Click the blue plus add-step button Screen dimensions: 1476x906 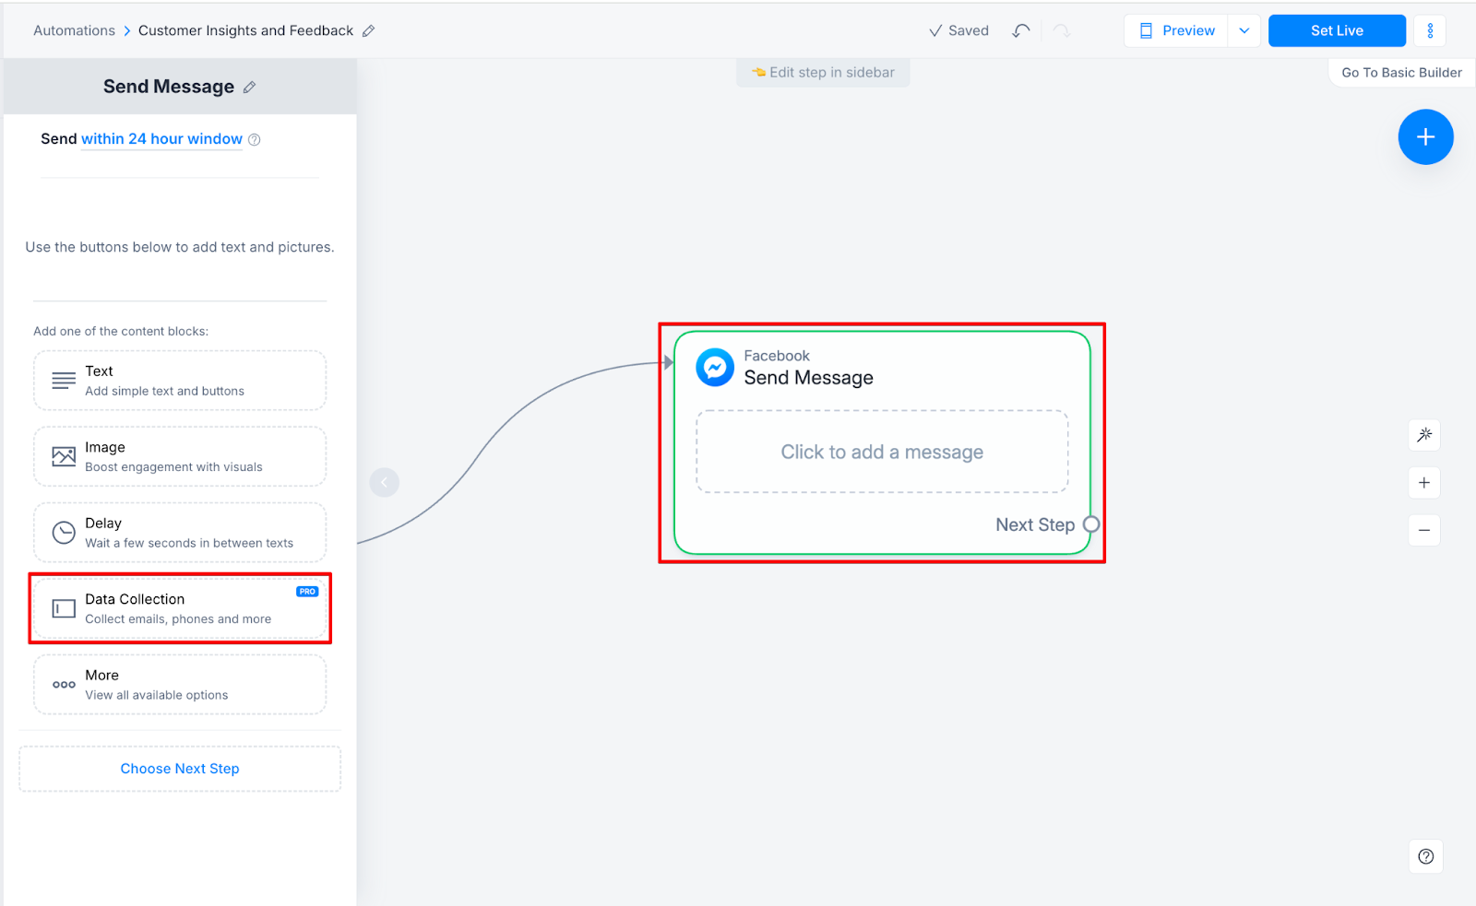point(1425,137)
